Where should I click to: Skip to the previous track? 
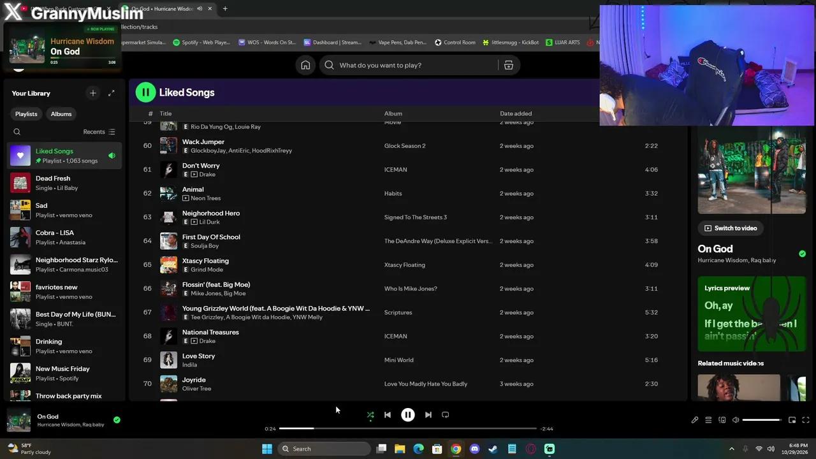click(x=388, y=415)
